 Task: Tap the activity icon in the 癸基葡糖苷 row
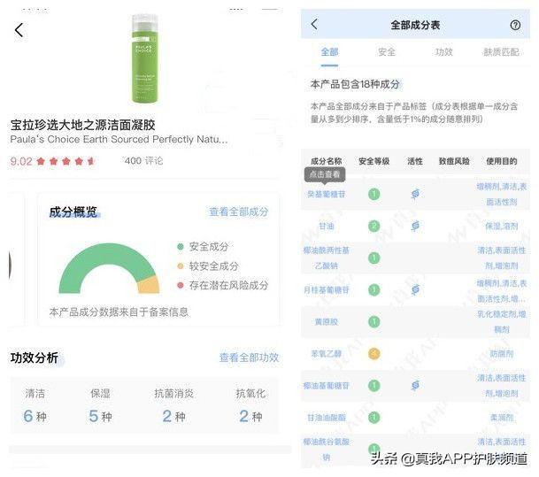click(x=415, y=194)
